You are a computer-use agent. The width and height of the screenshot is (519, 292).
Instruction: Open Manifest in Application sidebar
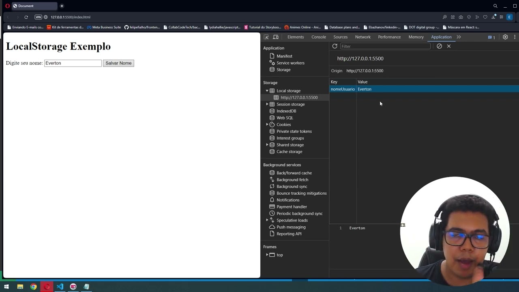(x=284, y=56)
